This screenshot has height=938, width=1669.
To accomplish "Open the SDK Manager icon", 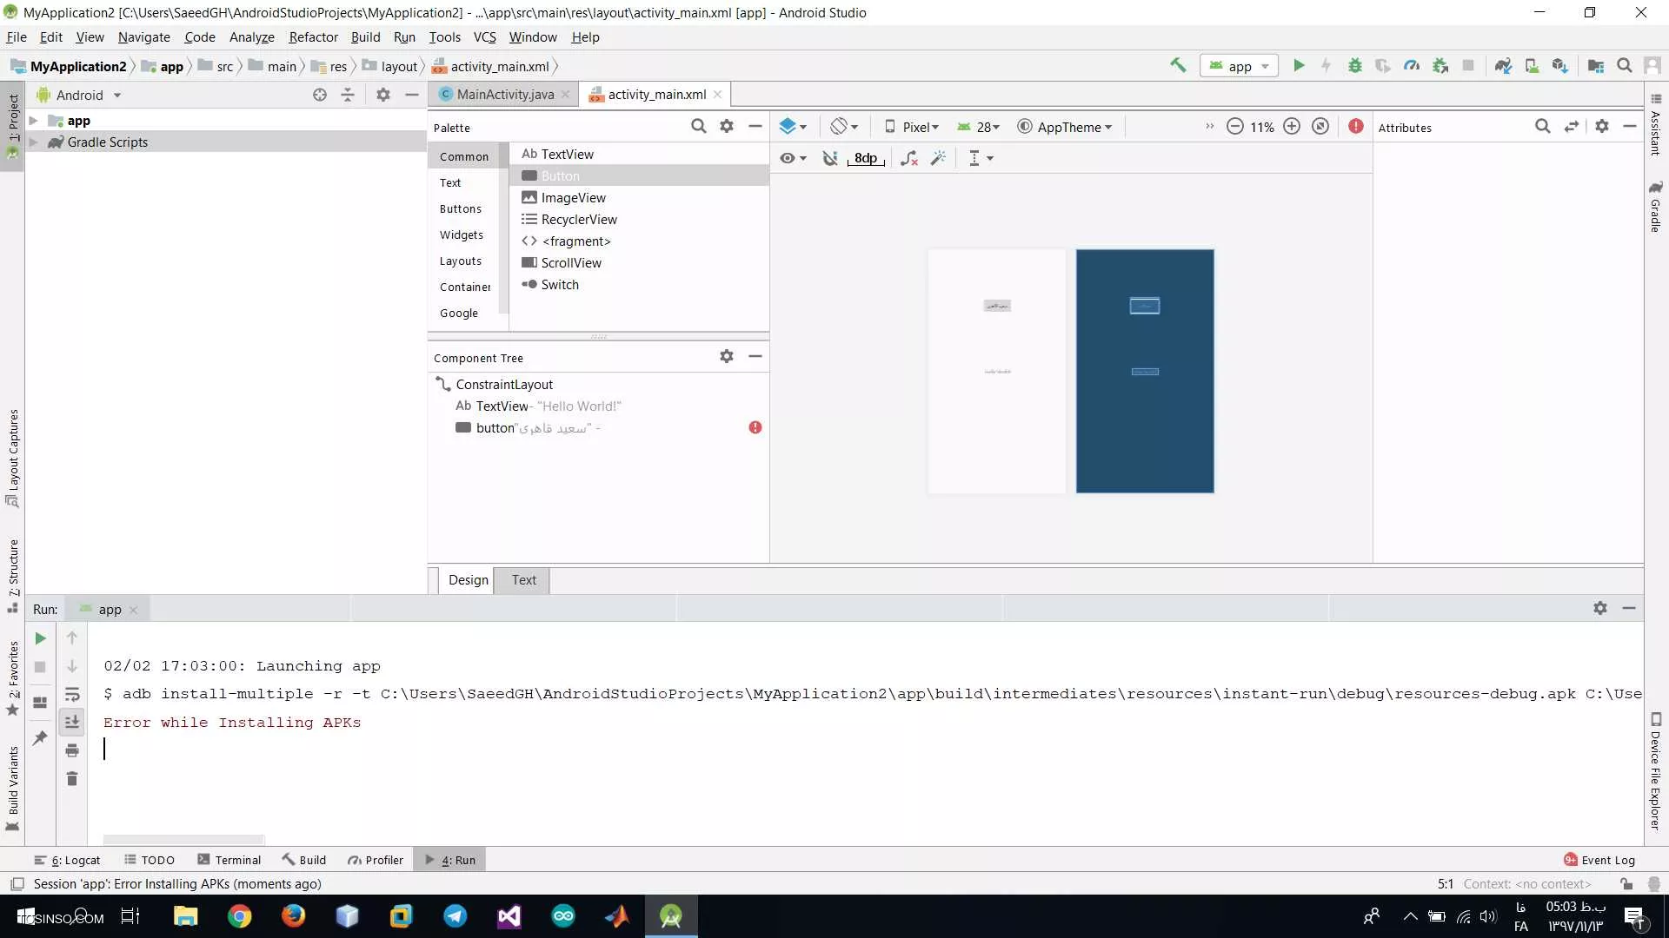I will tap(1560, 65).
